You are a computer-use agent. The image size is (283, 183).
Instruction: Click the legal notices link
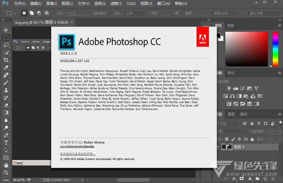pyautogui.click(x=78, y=154)
